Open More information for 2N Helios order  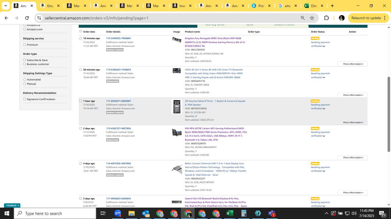(353, 122)
